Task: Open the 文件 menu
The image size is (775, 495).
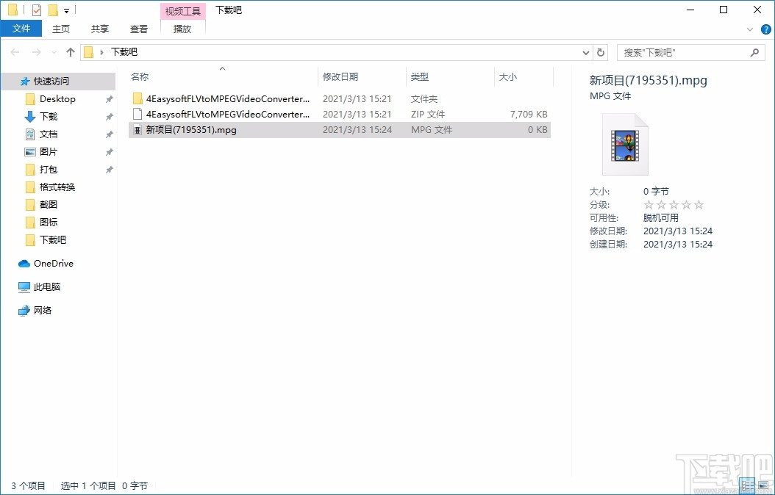Action: [21, 28]
